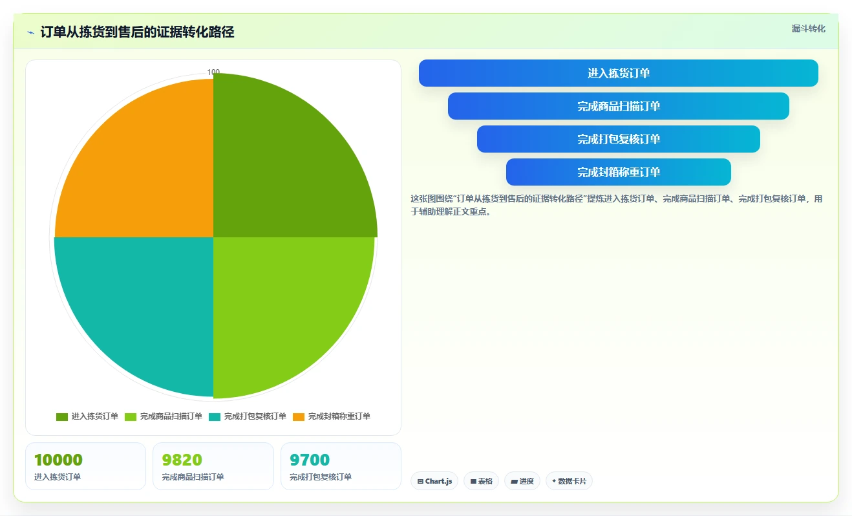Toggle 完成封箱称重订单 legend swatch

tap(299, 416)
